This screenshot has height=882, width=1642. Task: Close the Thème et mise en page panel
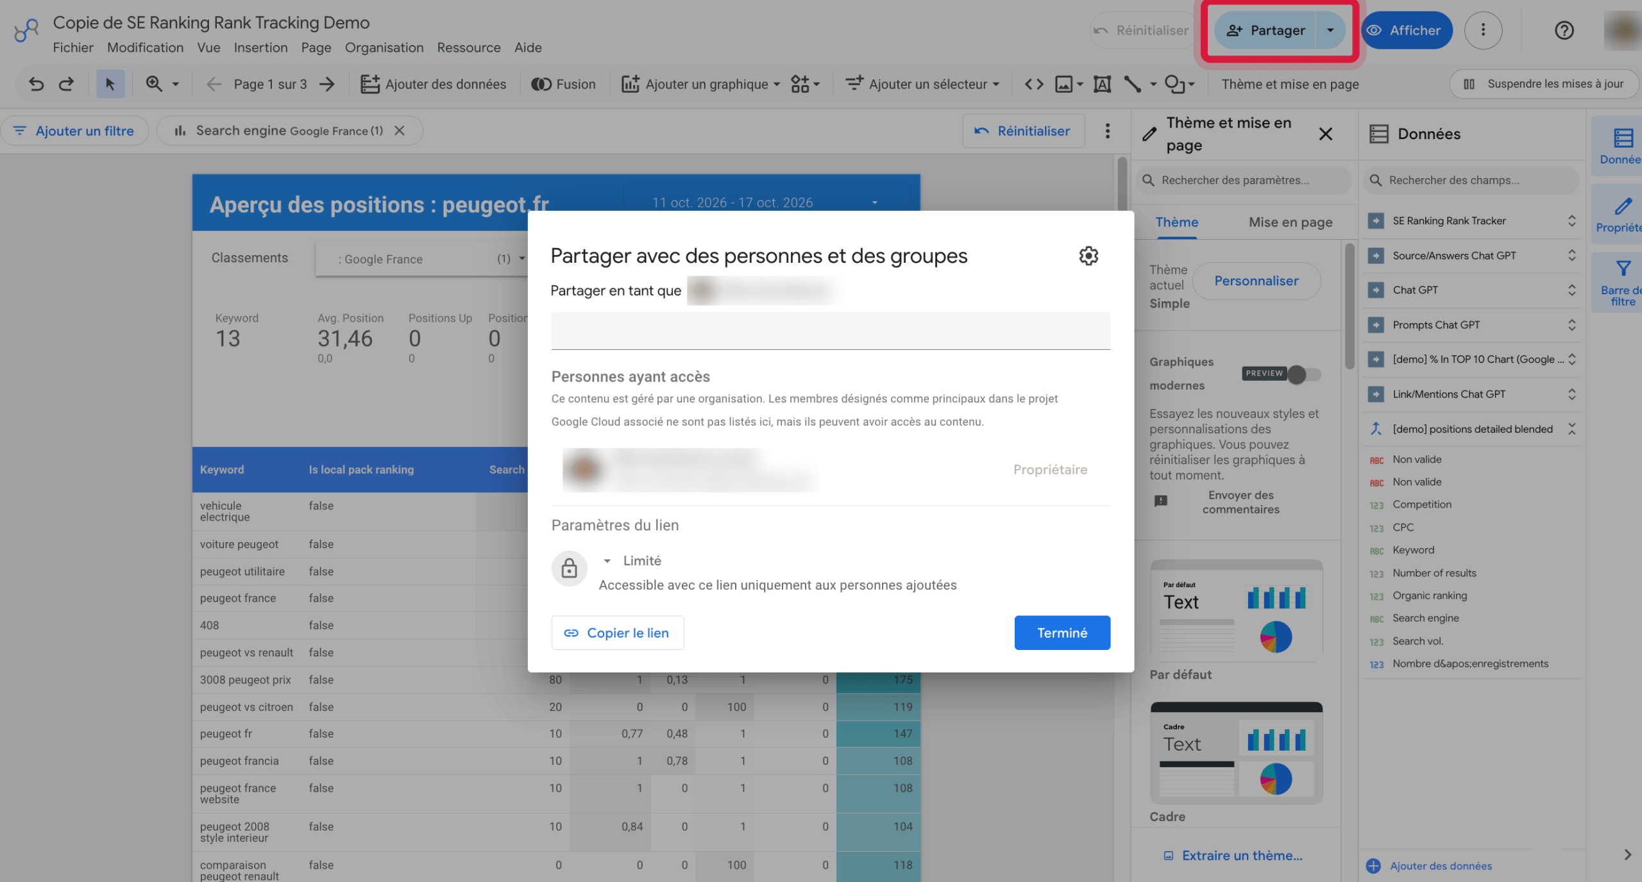pyautogui.click(x=1325, y=133)
